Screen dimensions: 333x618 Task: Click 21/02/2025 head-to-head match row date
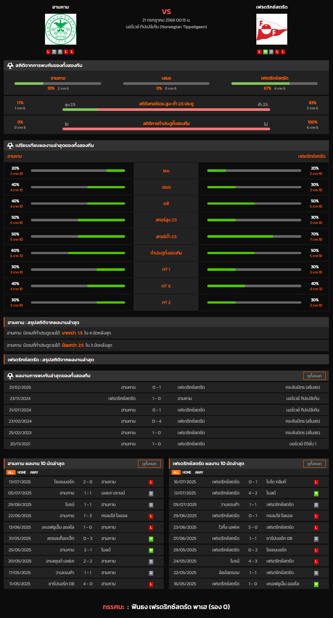[x=20, y=387]
